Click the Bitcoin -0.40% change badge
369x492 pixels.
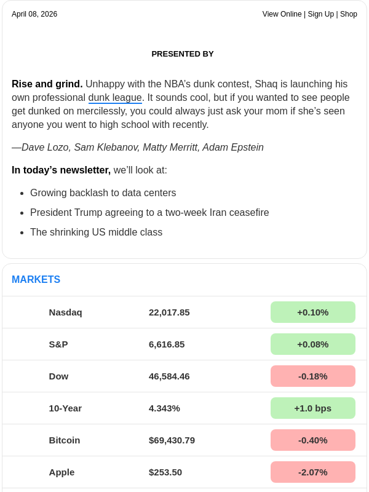(312, 440)
